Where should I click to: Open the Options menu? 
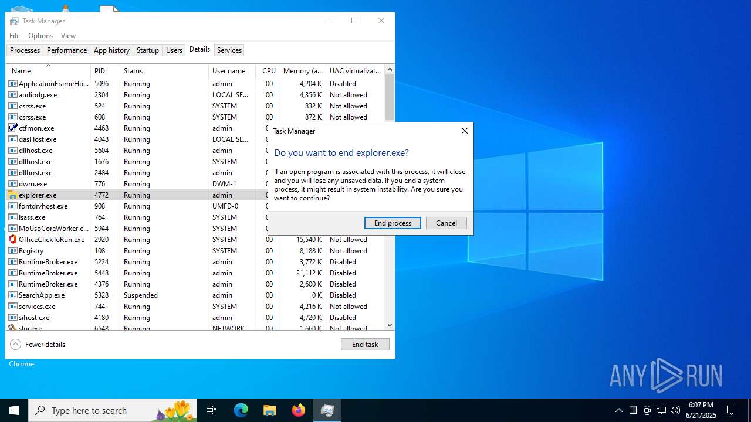[40, 36]
